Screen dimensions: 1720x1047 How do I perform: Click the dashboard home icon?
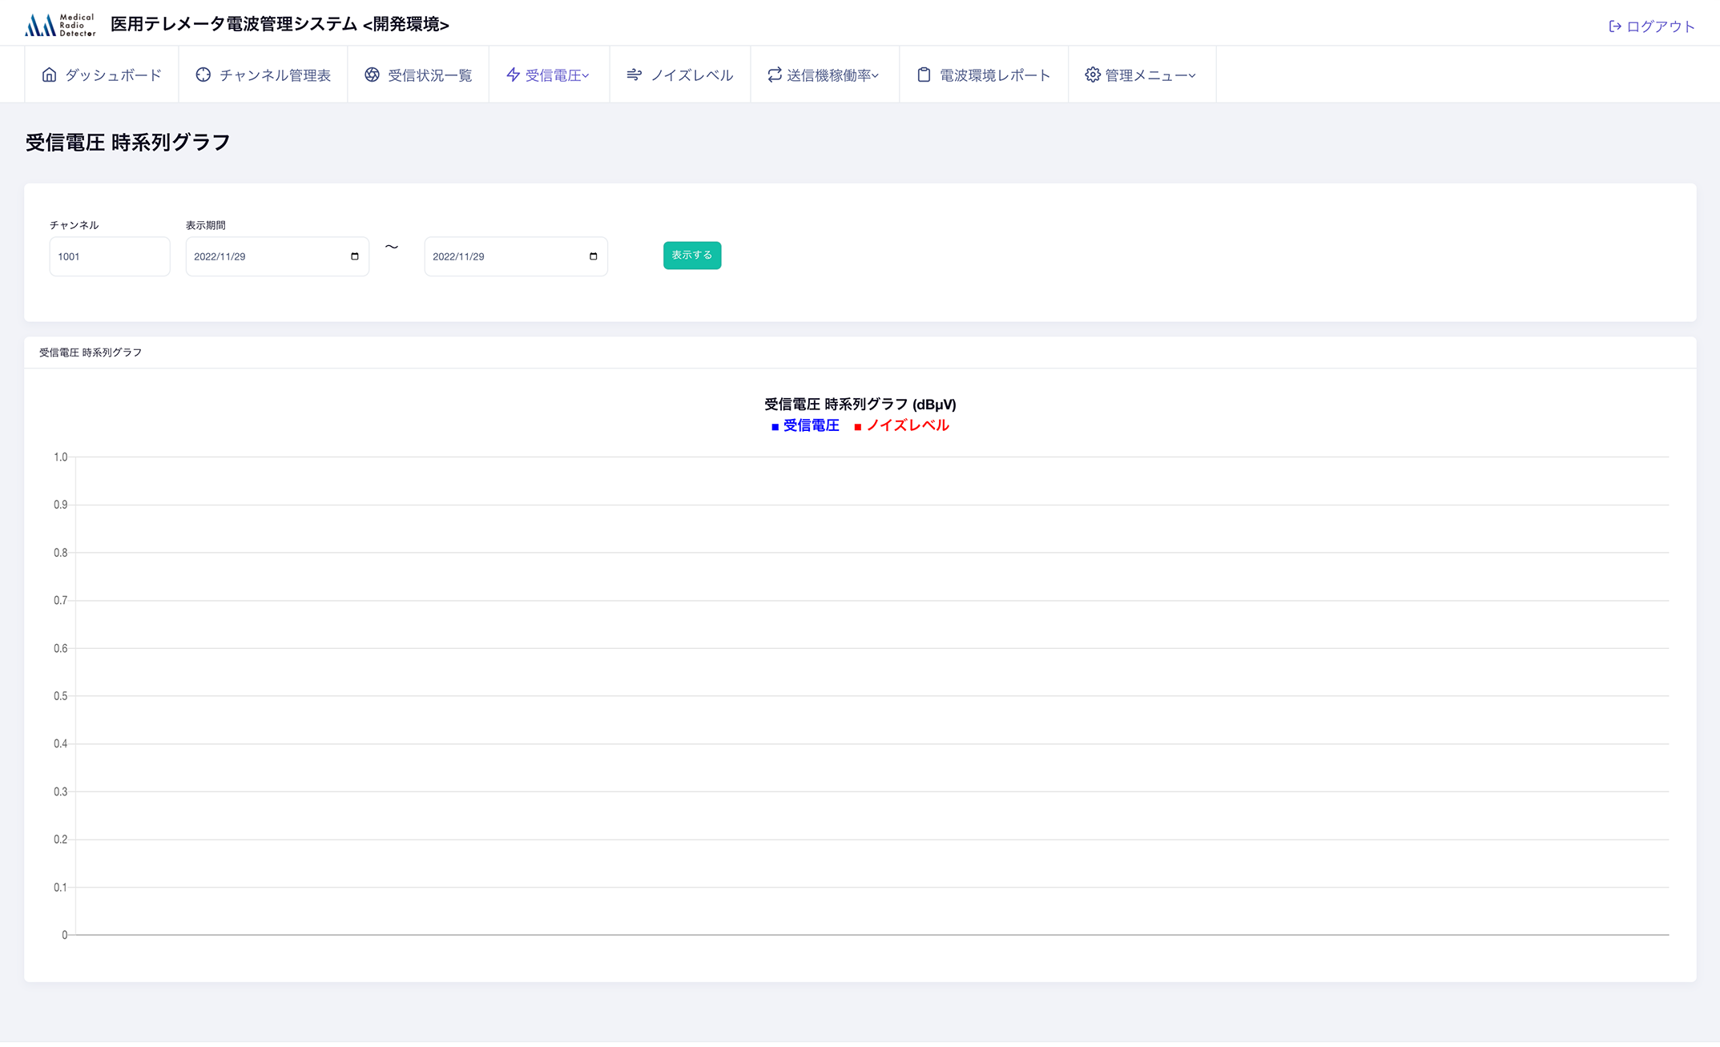(50, 74)
